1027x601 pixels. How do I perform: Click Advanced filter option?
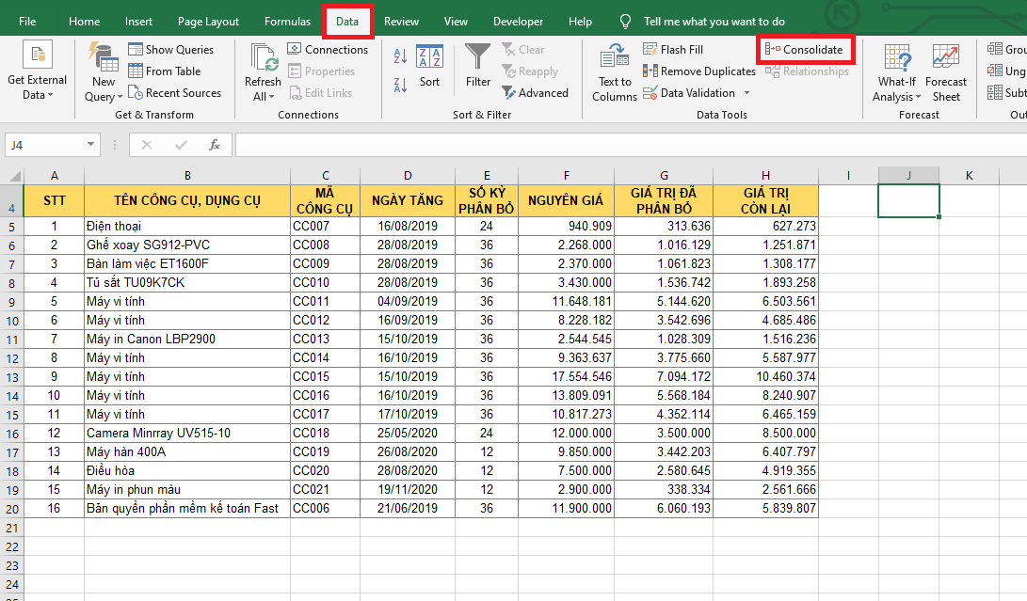pyautogui.click(x=535, y=93)
